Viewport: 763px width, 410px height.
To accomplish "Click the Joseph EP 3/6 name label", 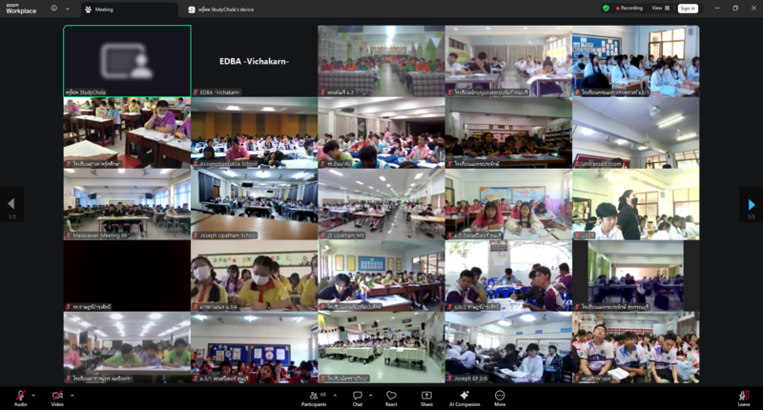I will (x=470, y=379).
